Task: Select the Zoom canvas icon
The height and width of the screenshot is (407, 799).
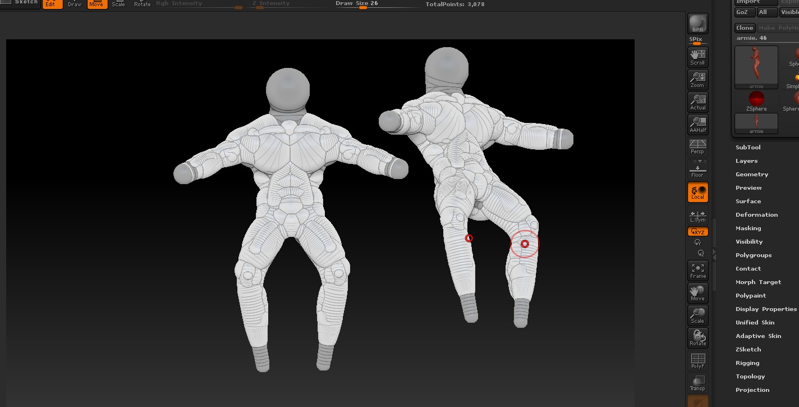Action: [x=697, y=79]
